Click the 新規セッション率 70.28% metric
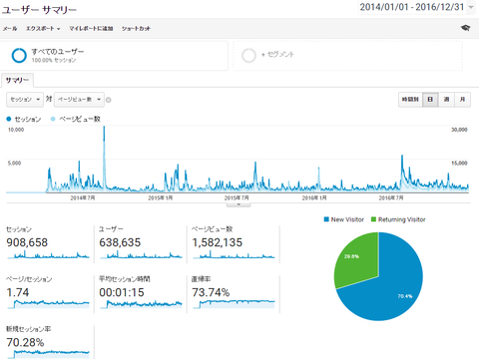479x359 pixels. pyautogui.click(x=48, y=342)
